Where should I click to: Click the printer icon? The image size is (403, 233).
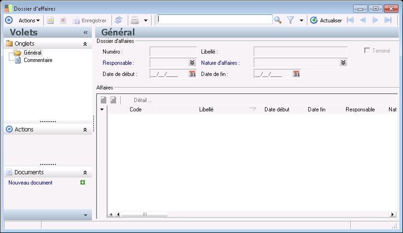click(135, 20)
